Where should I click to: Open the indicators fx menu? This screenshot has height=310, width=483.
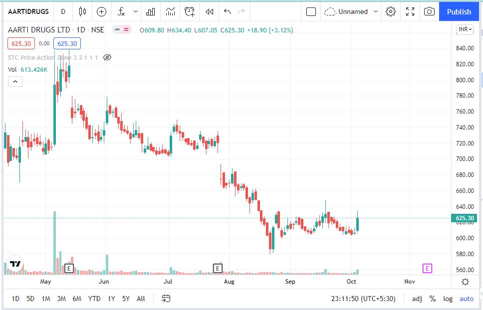pyautogui.click(x=121, y=11)
